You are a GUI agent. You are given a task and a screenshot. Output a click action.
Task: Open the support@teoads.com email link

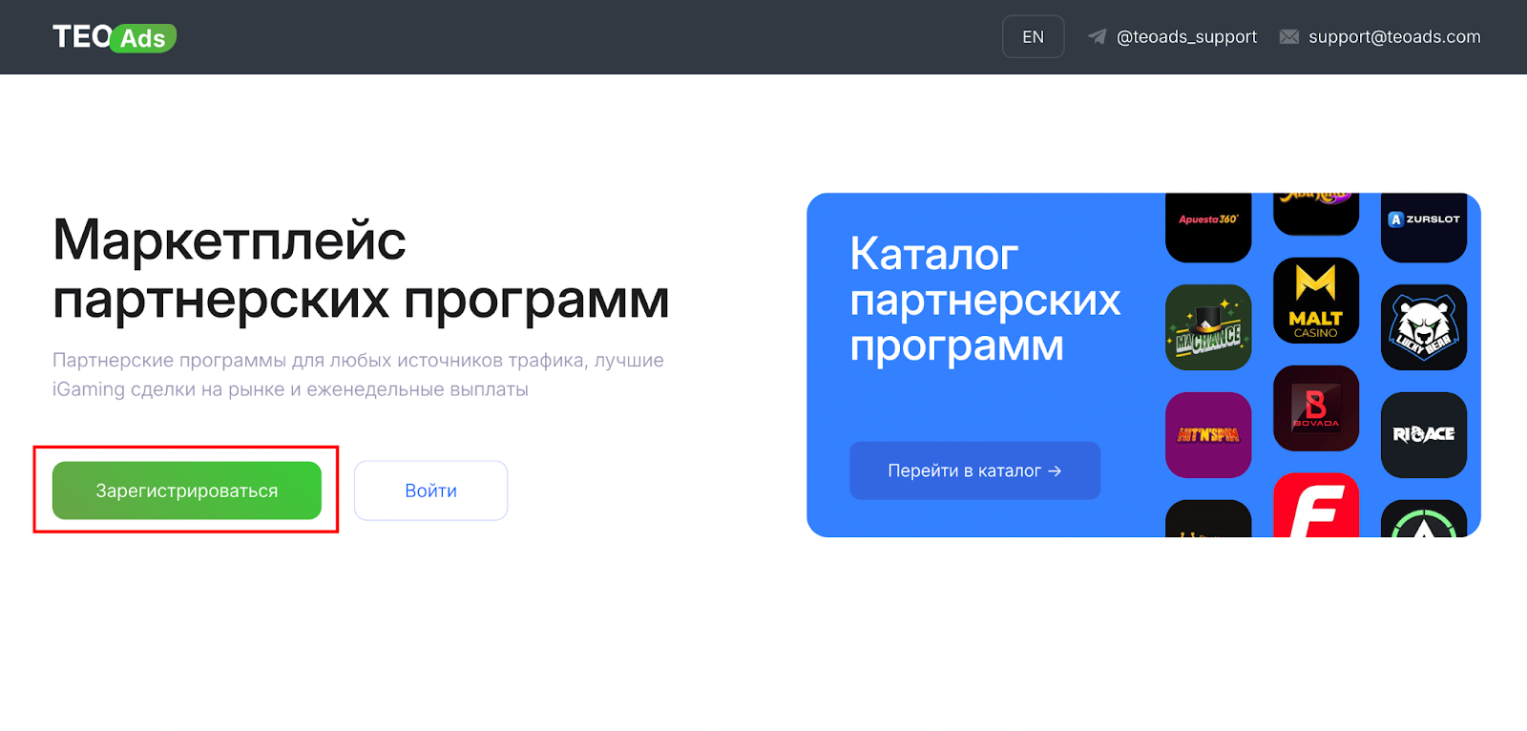click(1394, 37)
